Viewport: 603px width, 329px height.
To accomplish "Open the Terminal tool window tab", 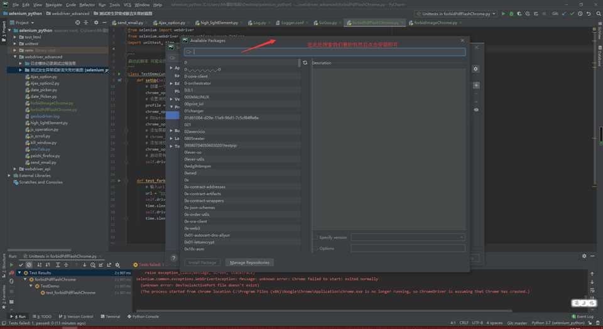I will click(111, 316).
